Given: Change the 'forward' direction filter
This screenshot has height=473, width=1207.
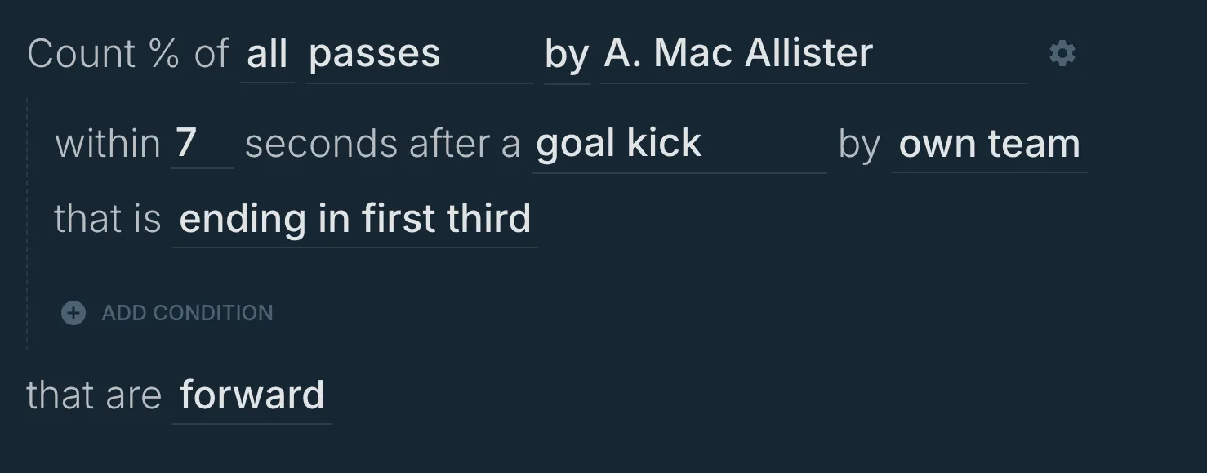Looking at the screenshot, I should pyautogui.click(x=252, y=396).
